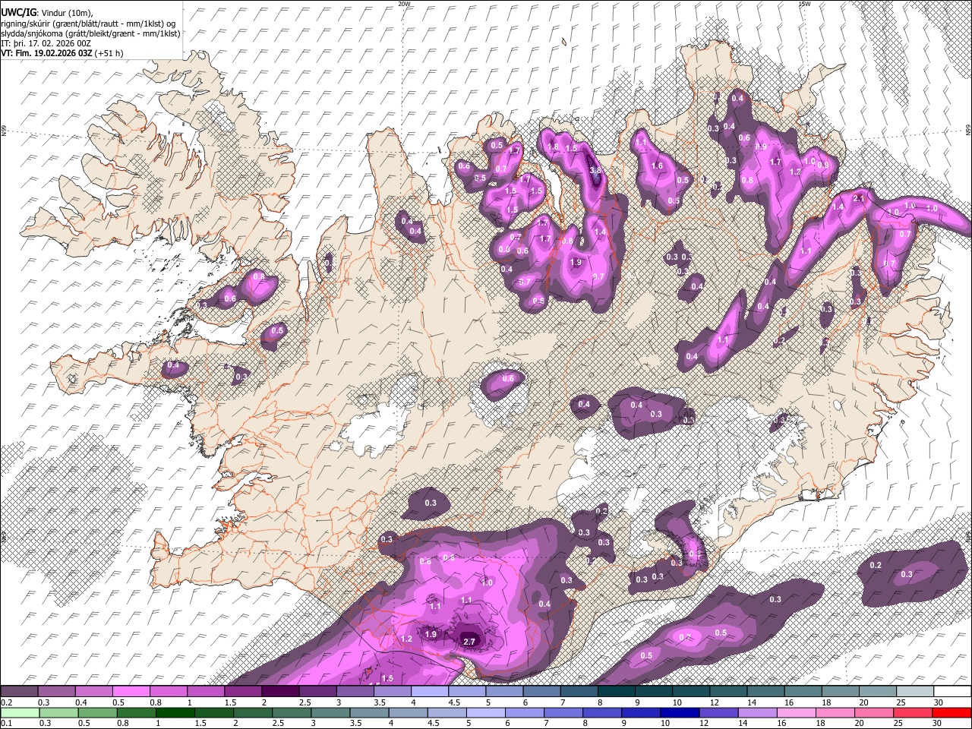The width and height of the screenshot is (972, 729).
Task: Click the '2.7' snowfall value on the map
Action: [x=469, y=642]
